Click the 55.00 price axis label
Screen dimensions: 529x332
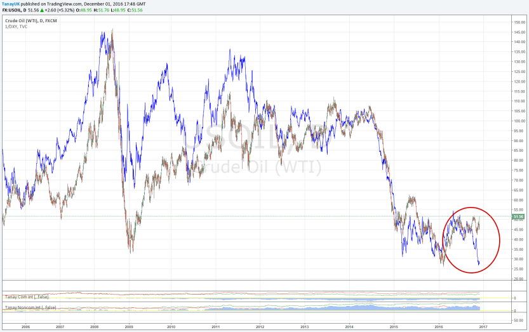[519, 210]
